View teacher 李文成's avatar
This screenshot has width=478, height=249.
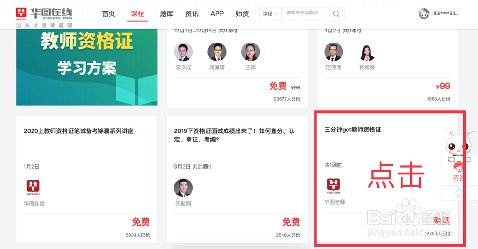(183, 52)
